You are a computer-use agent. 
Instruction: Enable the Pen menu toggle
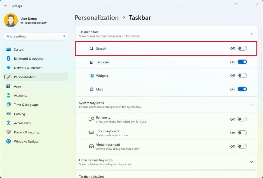[x=242, y=119]
